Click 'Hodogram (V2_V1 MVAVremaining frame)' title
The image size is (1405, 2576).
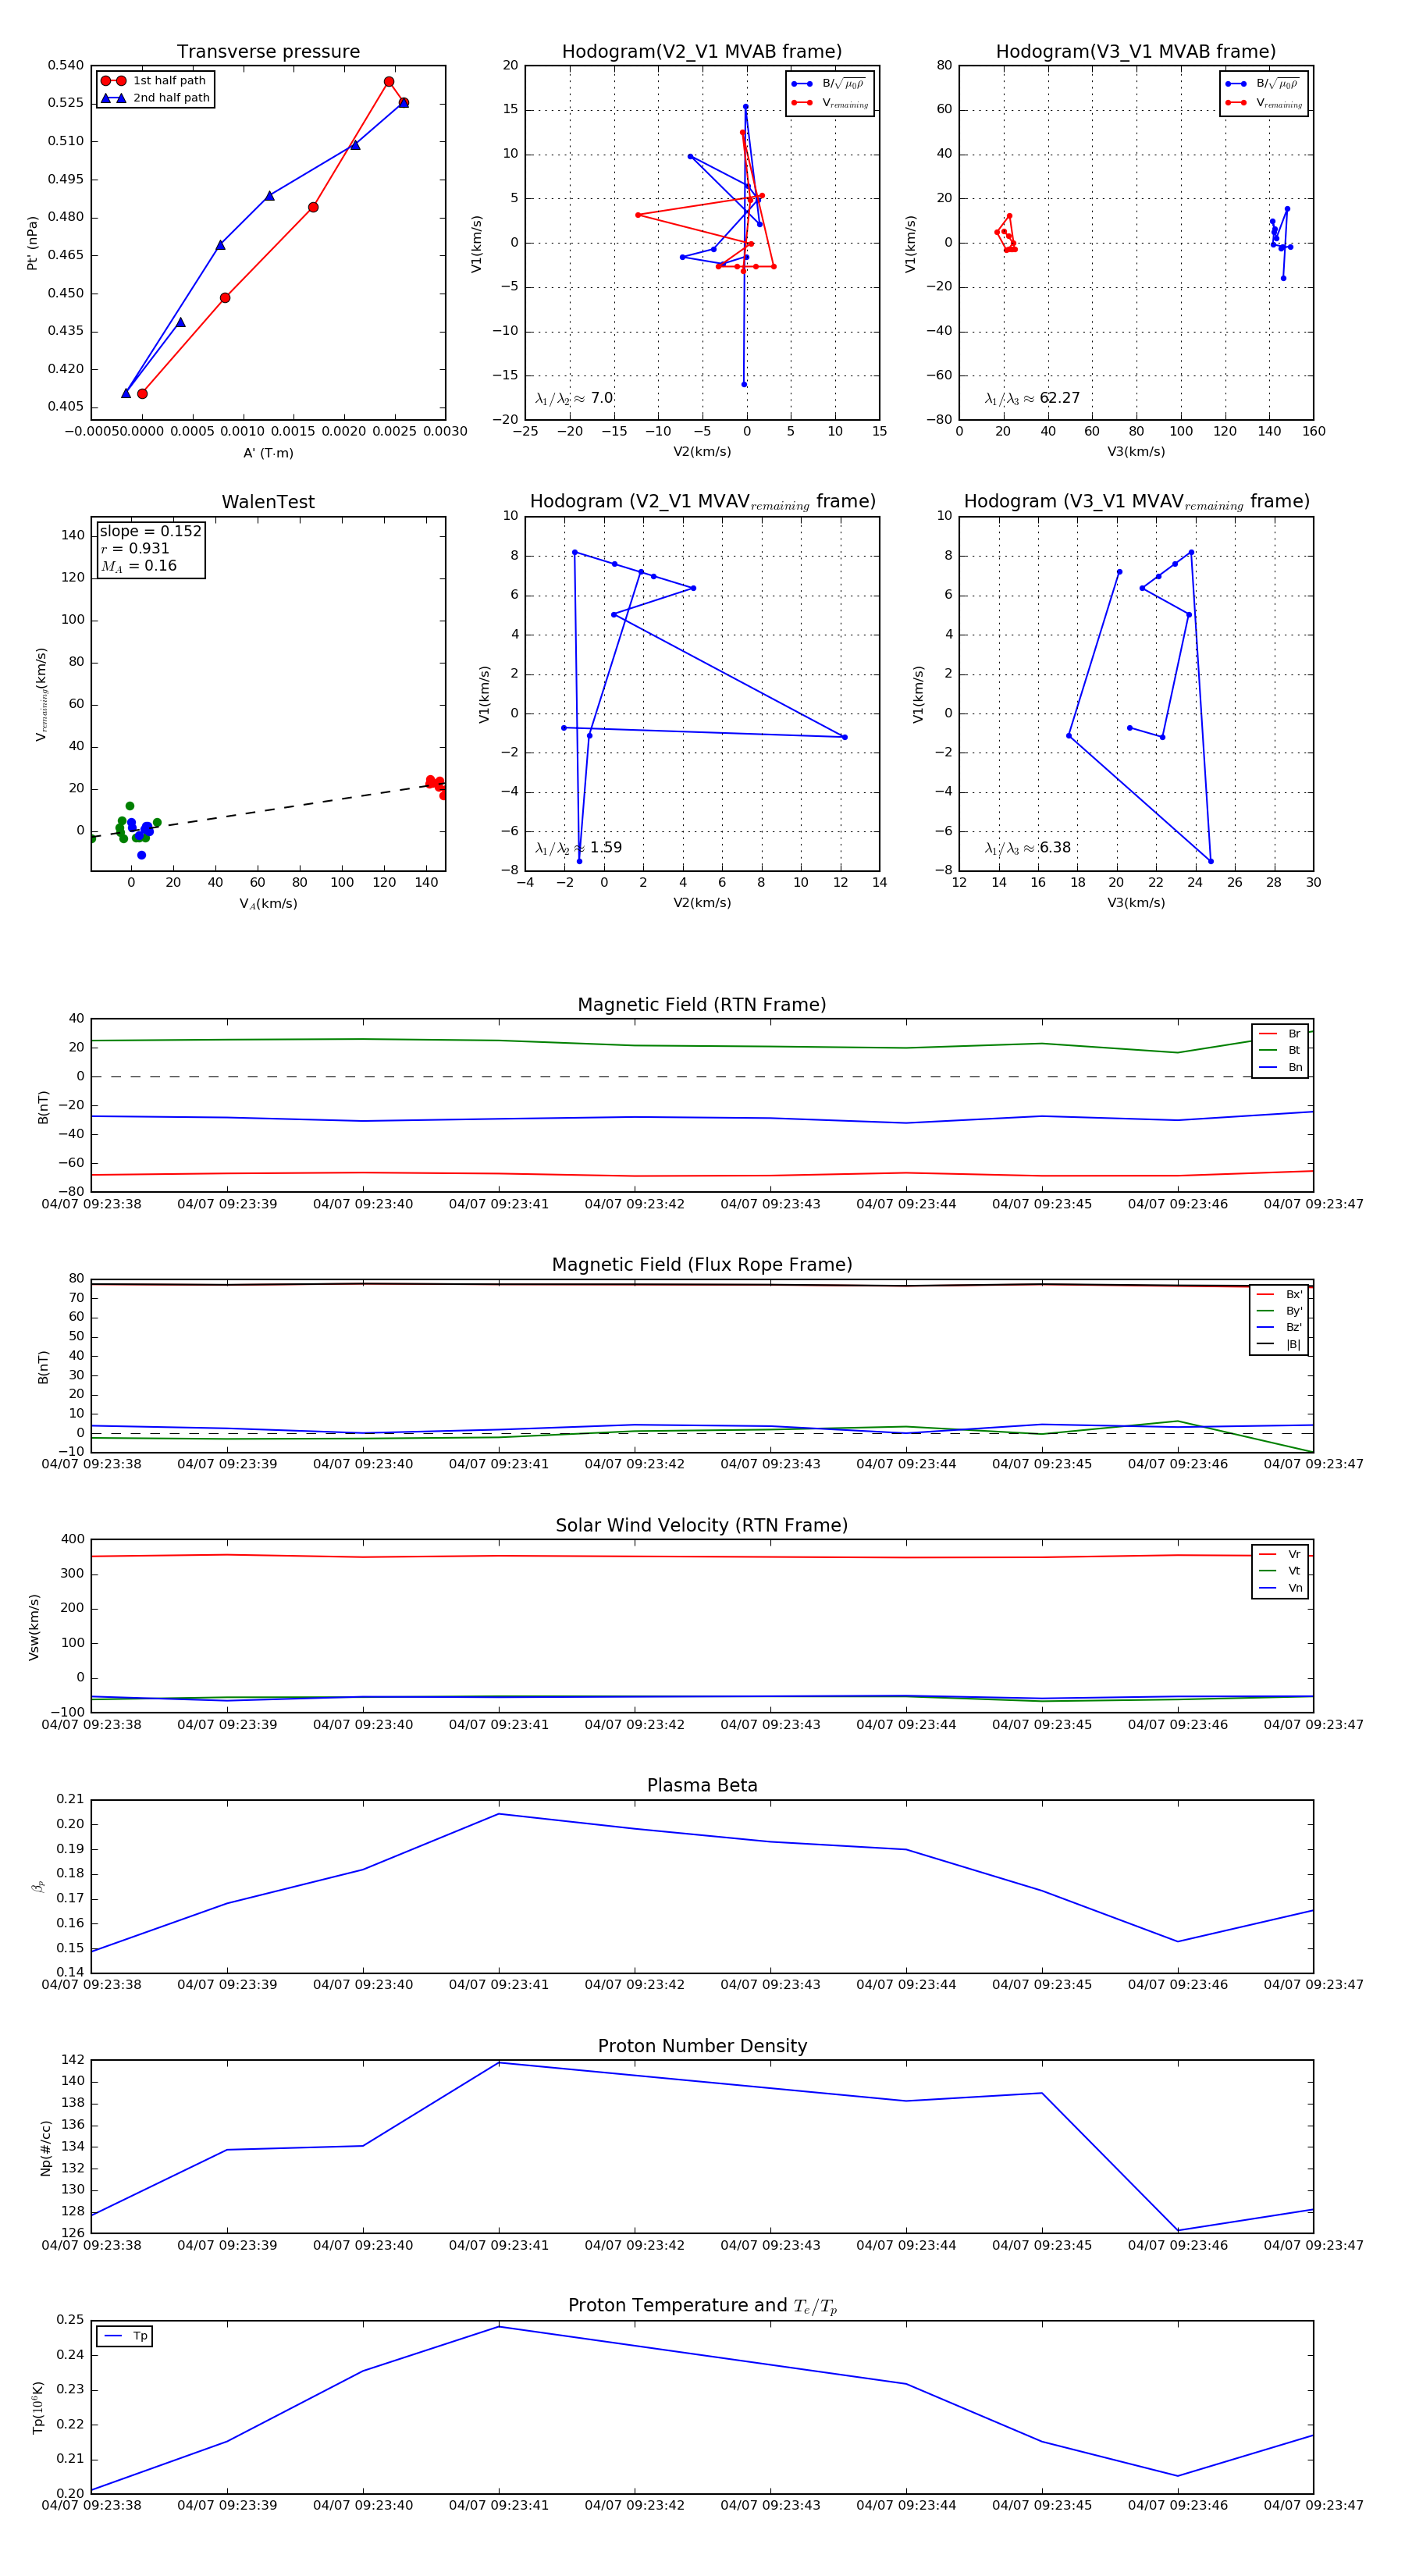pyautogui.click(x=702, y=502)
